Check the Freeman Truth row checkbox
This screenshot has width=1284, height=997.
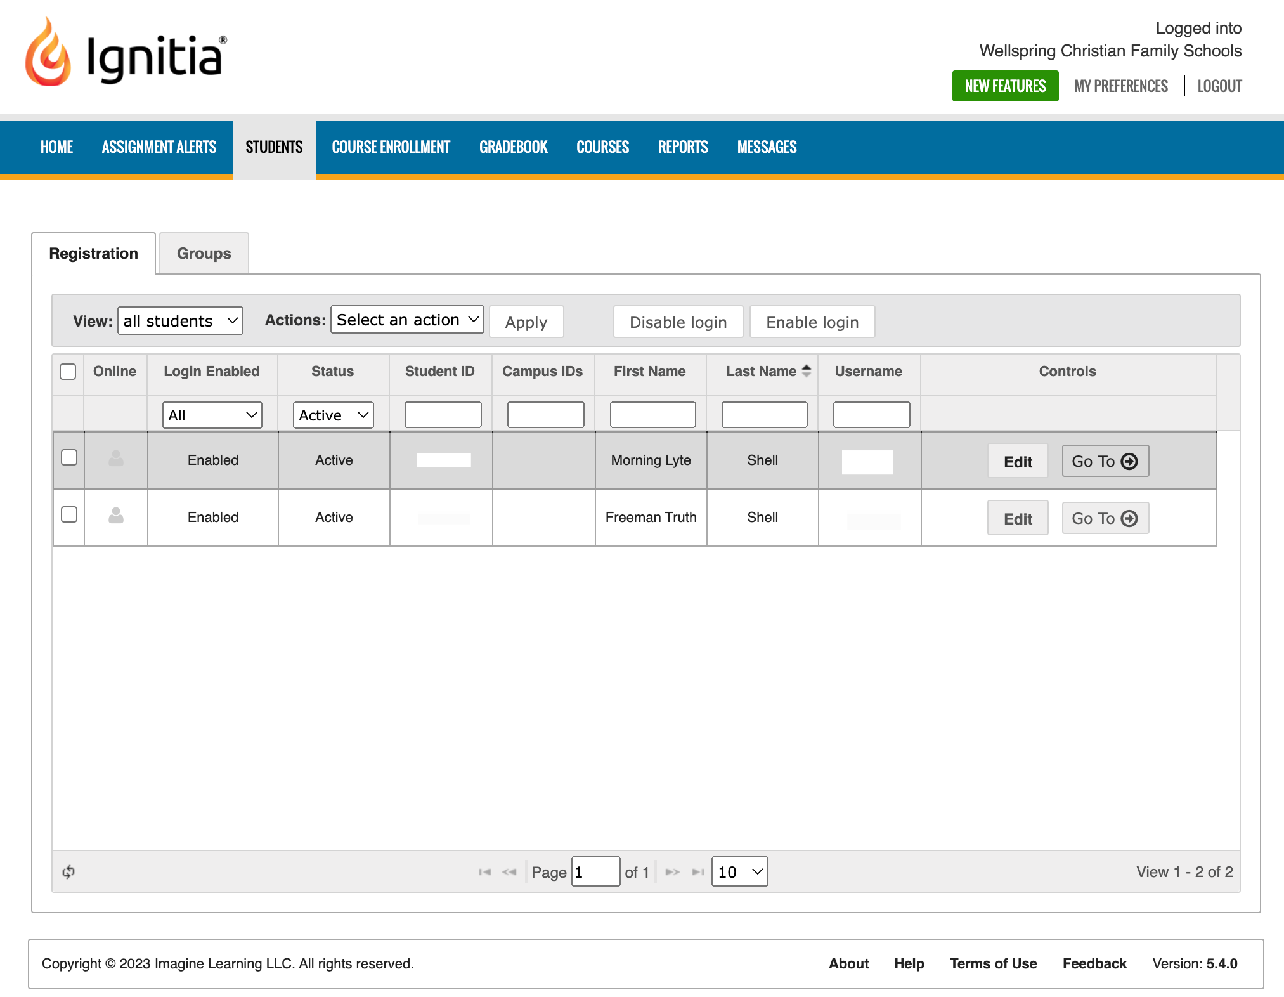point(69,514)
